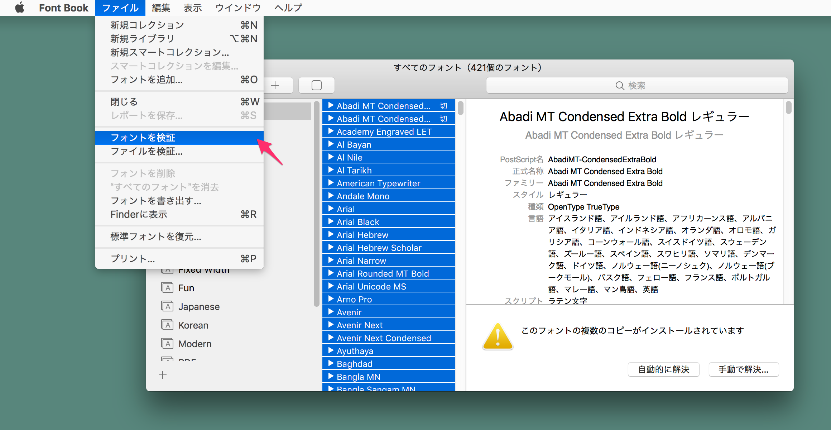The height and width of the screenshot is (430, 831).
Task: Select Arial Hebrew Scholar font
Action: click(389, 248)
